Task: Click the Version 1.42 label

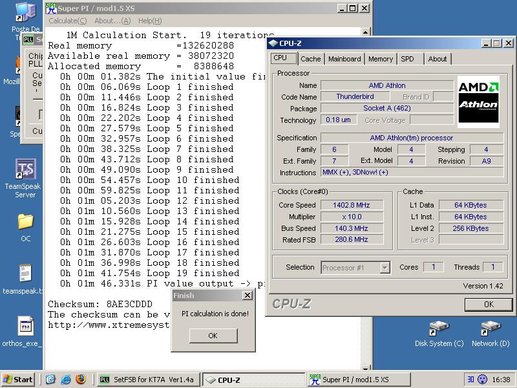Action: (x=483, y=286)
